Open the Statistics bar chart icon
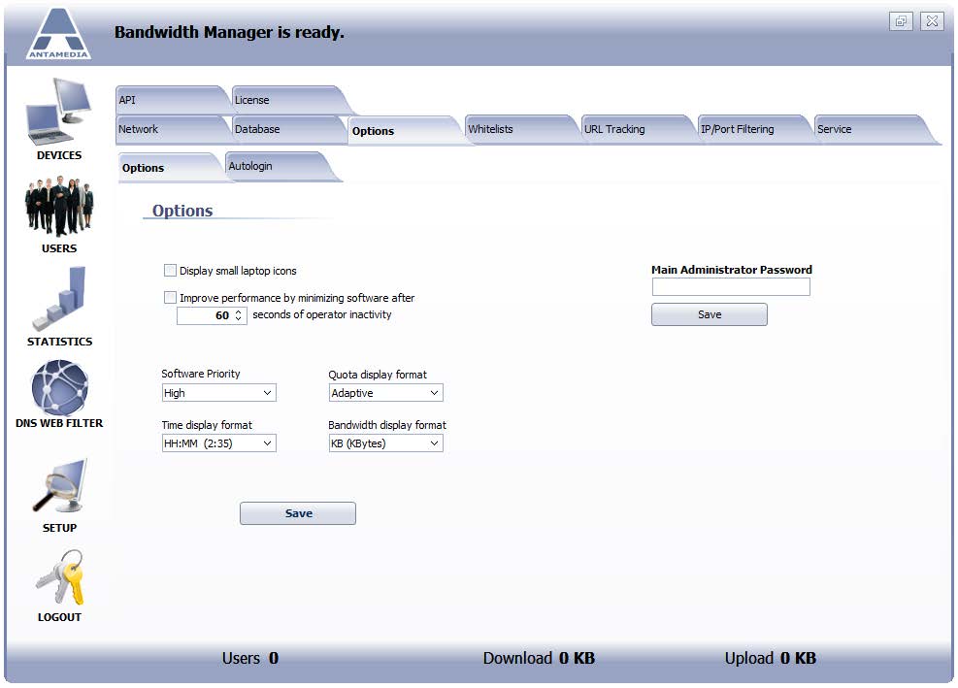Image resolution: width=958 pixels, height=688 pixels. click(x=59, y=299)
